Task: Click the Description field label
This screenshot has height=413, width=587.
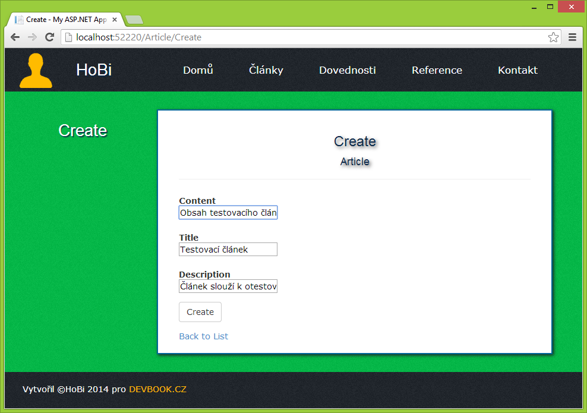Action: tap(204, 275)
